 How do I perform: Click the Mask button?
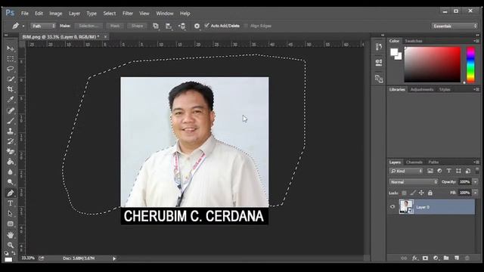point(115,26)
